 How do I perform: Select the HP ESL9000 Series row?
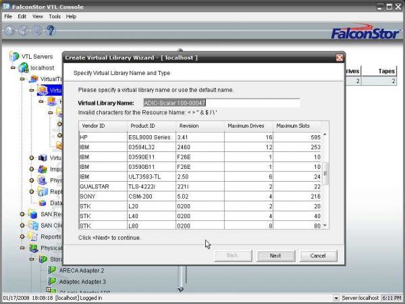[x=200, y=137]
